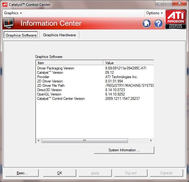Image resolution: width=189 pixels, height=182 pixels.
Task: Click the Information Center monitor icon
Action: tap(9, 23)
